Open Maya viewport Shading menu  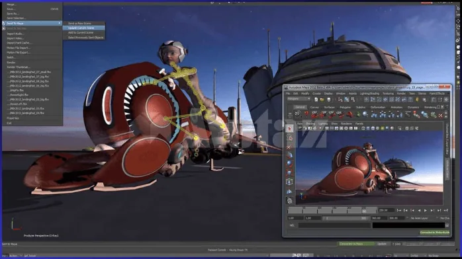tap(310, 124)
